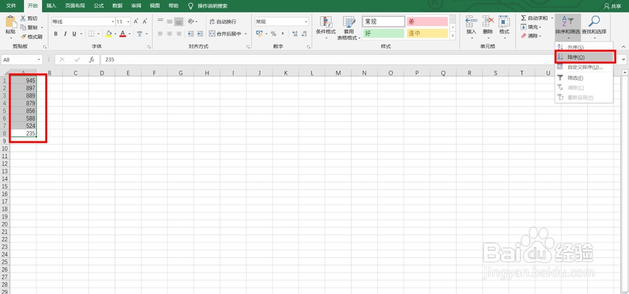Screen dimensions: 629x294
Task: Click the decrease decimal places icon
Action: click(304, 34)
